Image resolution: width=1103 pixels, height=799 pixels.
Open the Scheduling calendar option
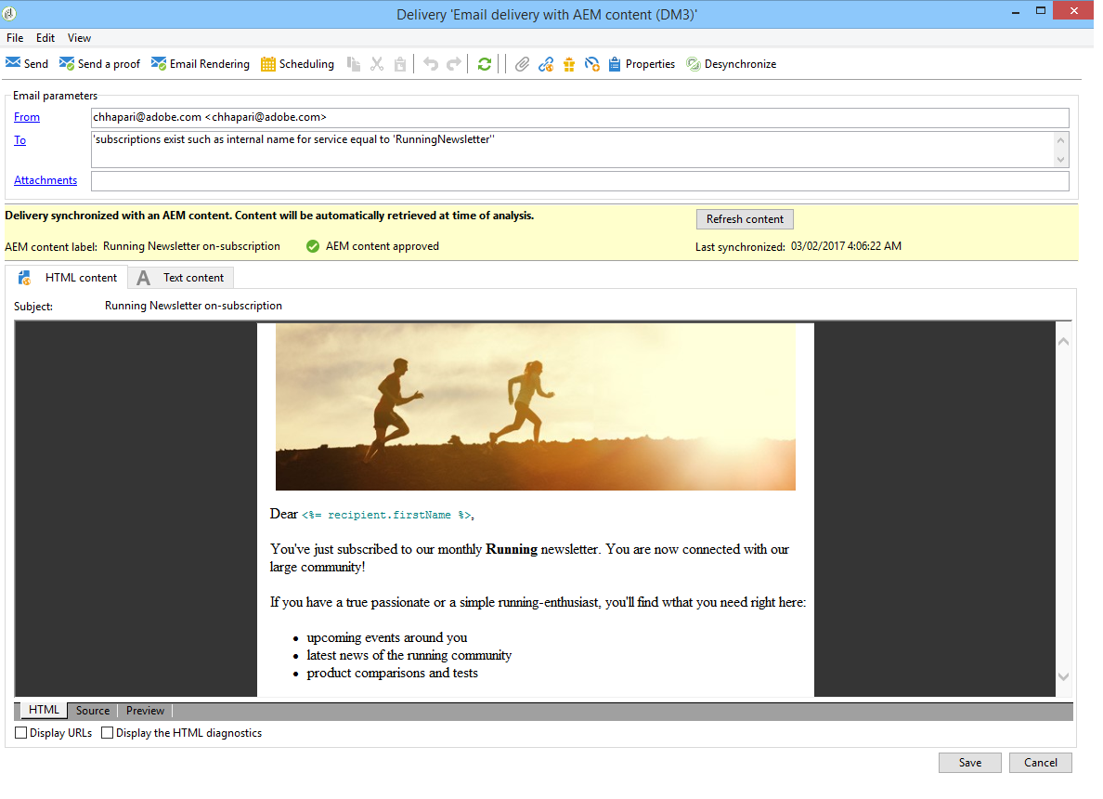tap(297, 64)
